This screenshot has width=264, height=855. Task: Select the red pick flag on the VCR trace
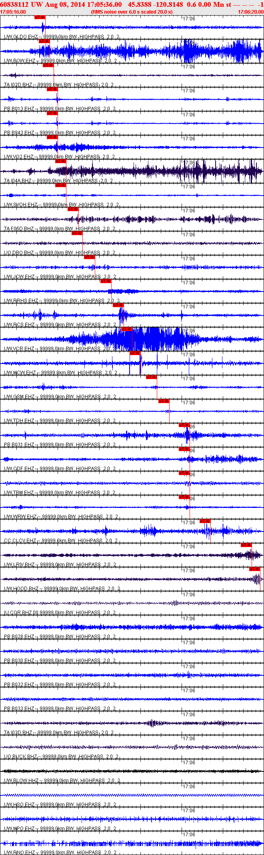click(127, 329)
